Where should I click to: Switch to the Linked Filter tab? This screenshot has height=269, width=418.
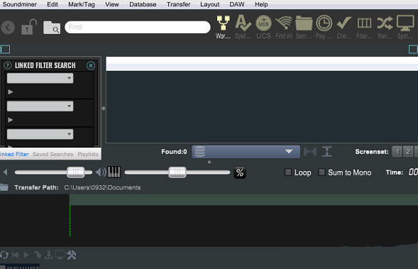pos(14,154)
